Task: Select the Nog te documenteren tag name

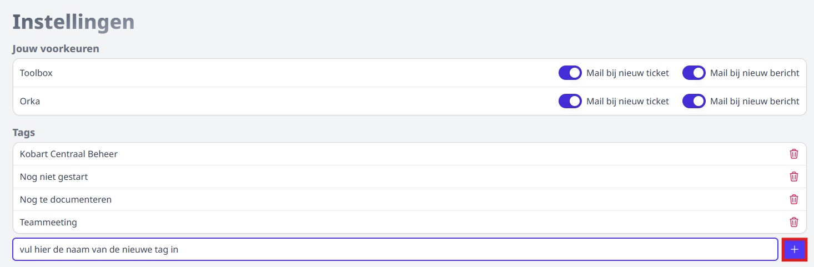Action: pyautogui.click(x=66, y=199)
